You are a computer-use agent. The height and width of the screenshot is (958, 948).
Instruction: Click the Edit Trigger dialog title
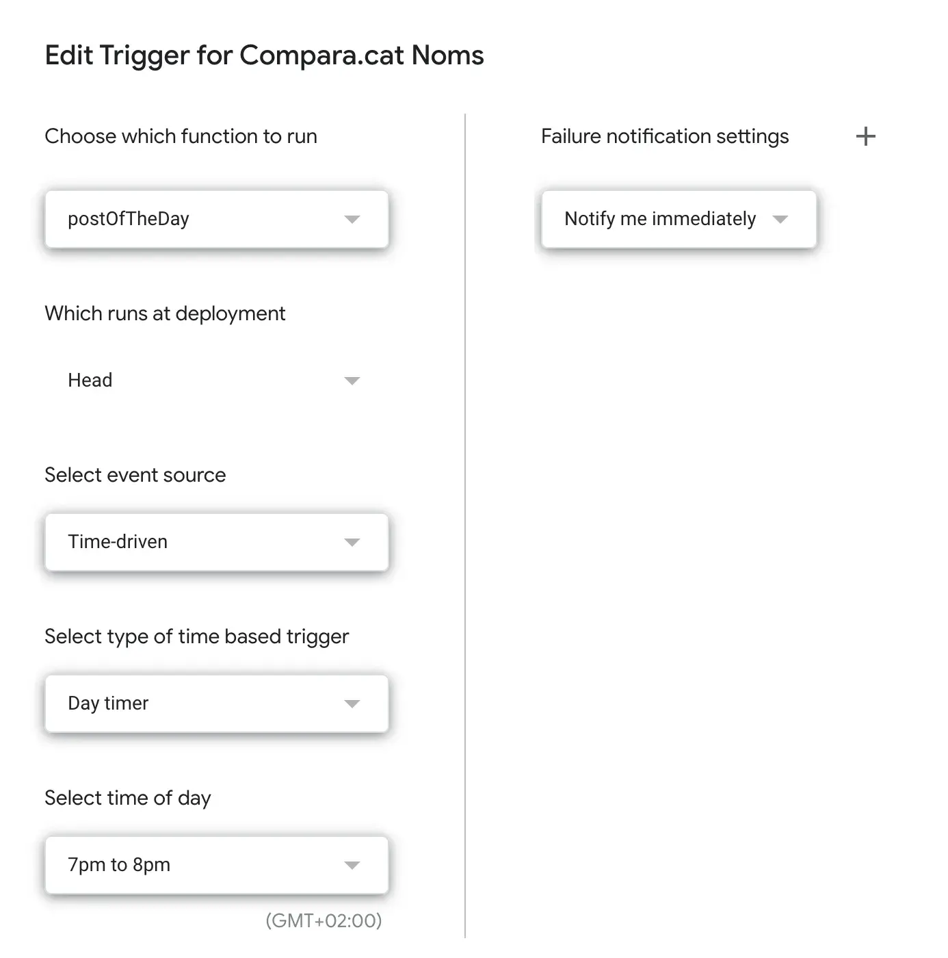[264, 55]
